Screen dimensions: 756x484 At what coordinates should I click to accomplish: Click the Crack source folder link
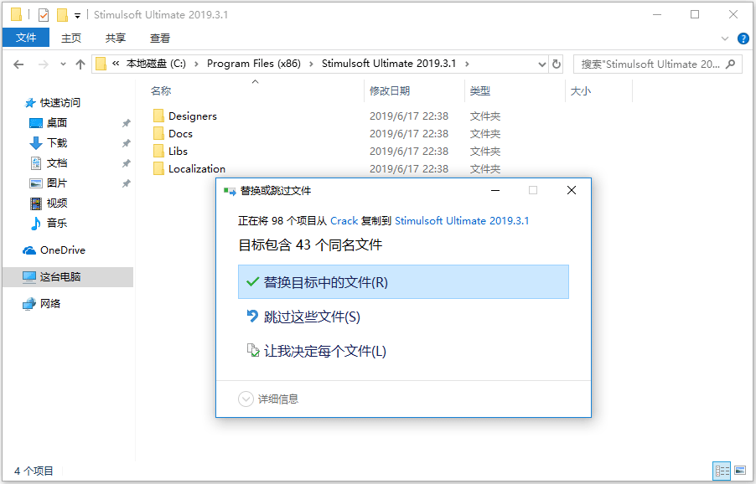pyautogui.click(x=344, y=221)
